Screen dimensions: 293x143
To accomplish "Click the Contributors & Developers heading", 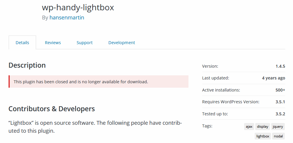I will 52,109.
